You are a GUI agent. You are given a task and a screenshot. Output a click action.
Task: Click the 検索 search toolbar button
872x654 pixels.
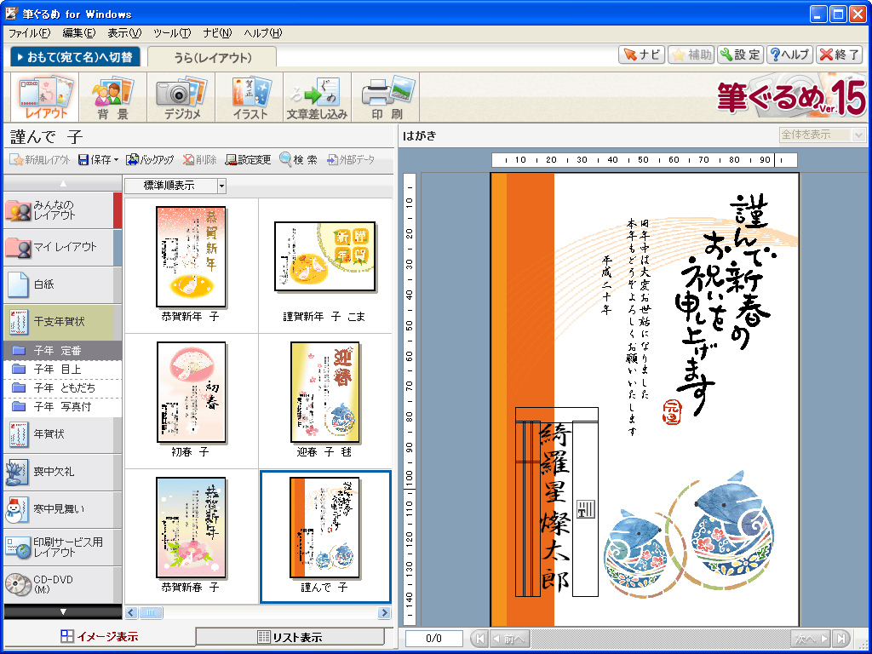pos(299,160)
